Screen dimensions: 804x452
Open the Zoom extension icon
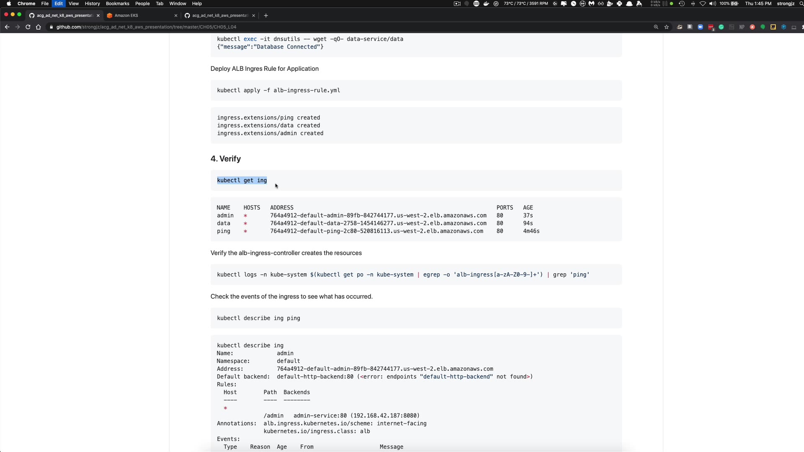click(x=700, y=27)
